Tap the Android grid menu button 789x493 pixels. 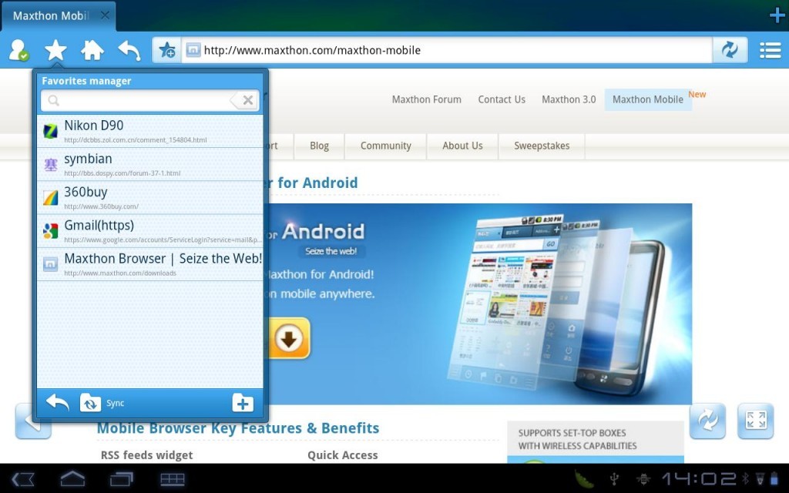[172, 479]
